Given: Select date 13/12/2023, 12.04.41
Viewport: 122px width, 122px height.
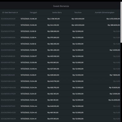Looking at the screenshot, I should (x=28, y=119).
